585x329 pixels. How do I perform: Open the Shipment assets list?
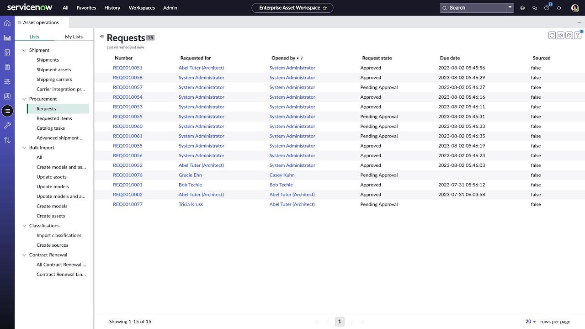pyautogui.click(x=54, y=70)
